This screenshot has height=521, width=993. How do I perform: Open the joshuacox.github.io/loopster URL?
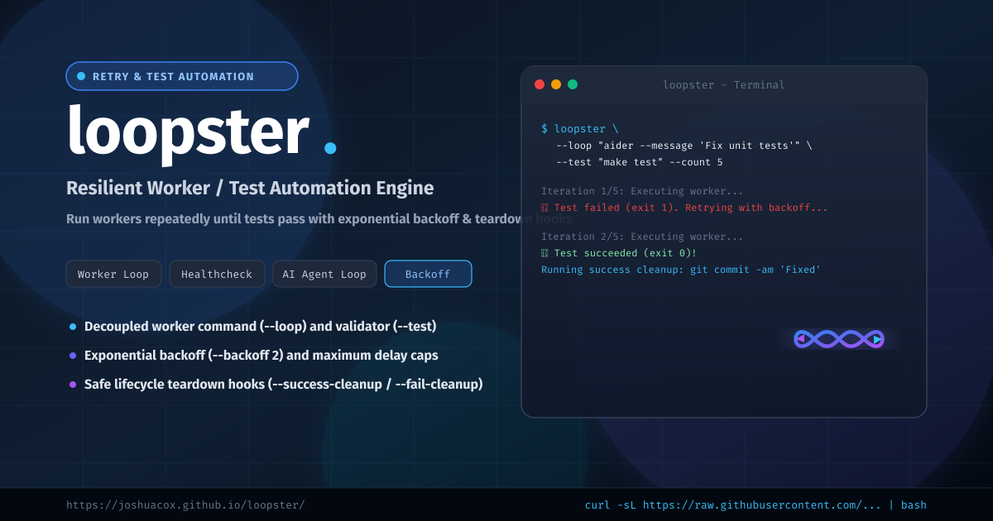click(185, 504)
